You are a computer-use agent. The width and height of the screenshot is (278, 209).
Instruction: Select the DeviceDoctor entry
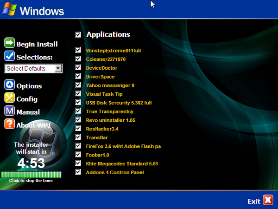pyautogui.click(x=101, y=68)
